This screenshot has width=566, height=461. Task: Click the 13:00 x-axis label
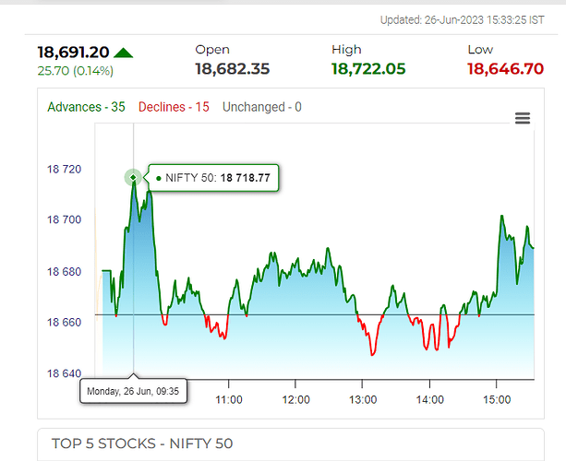pos(363,400)
